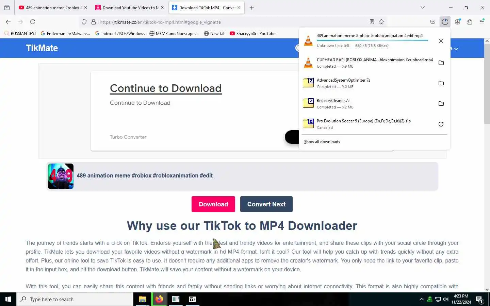Image resolution: width=490 pixels, height=306 pixels.
Task: Click the Turbo Converter ad label
Action: 128,137
